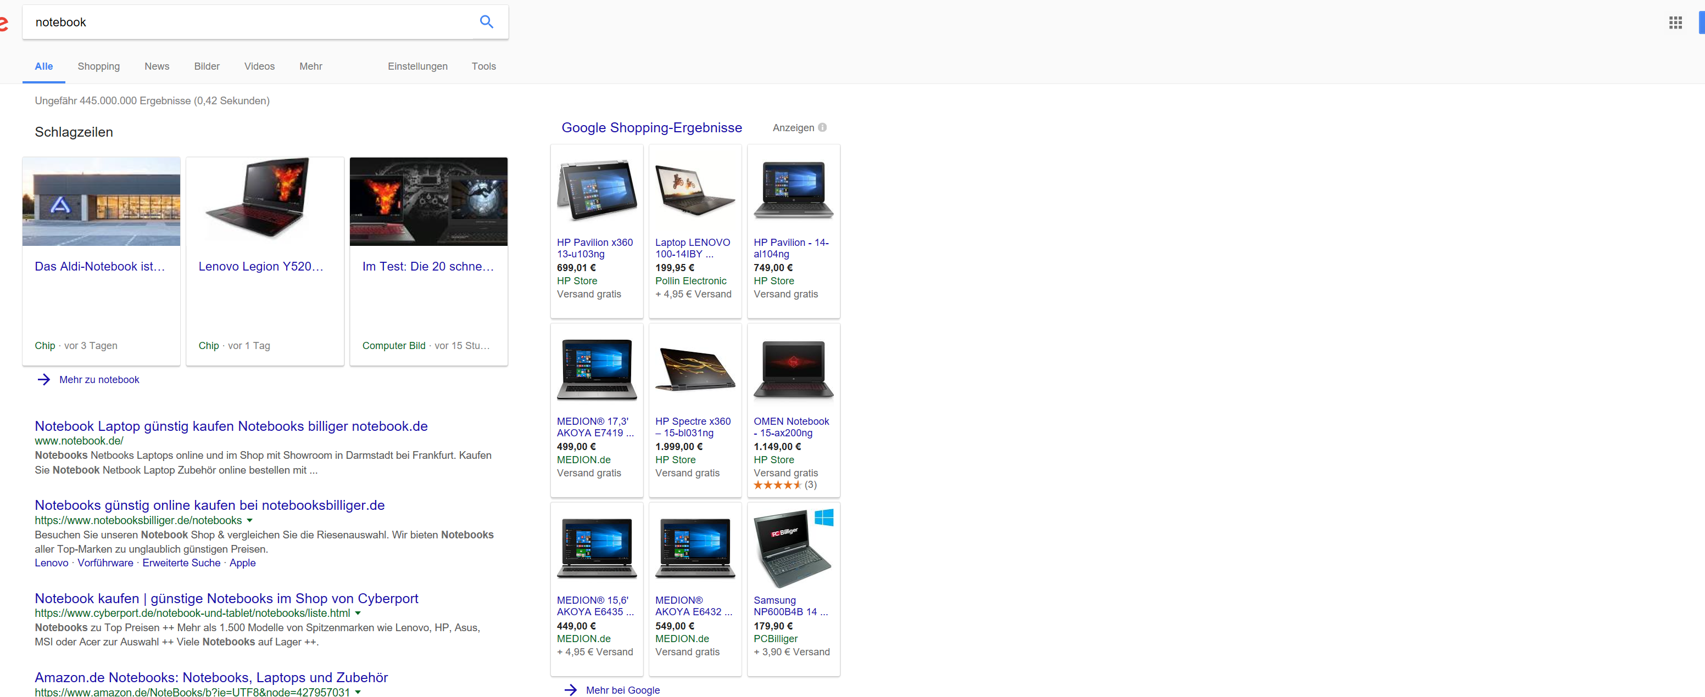Click arrow icon beside Mehr zu notebook
Image resolution: width=1705 pixels, height=697 pixels.
[44, 380]
